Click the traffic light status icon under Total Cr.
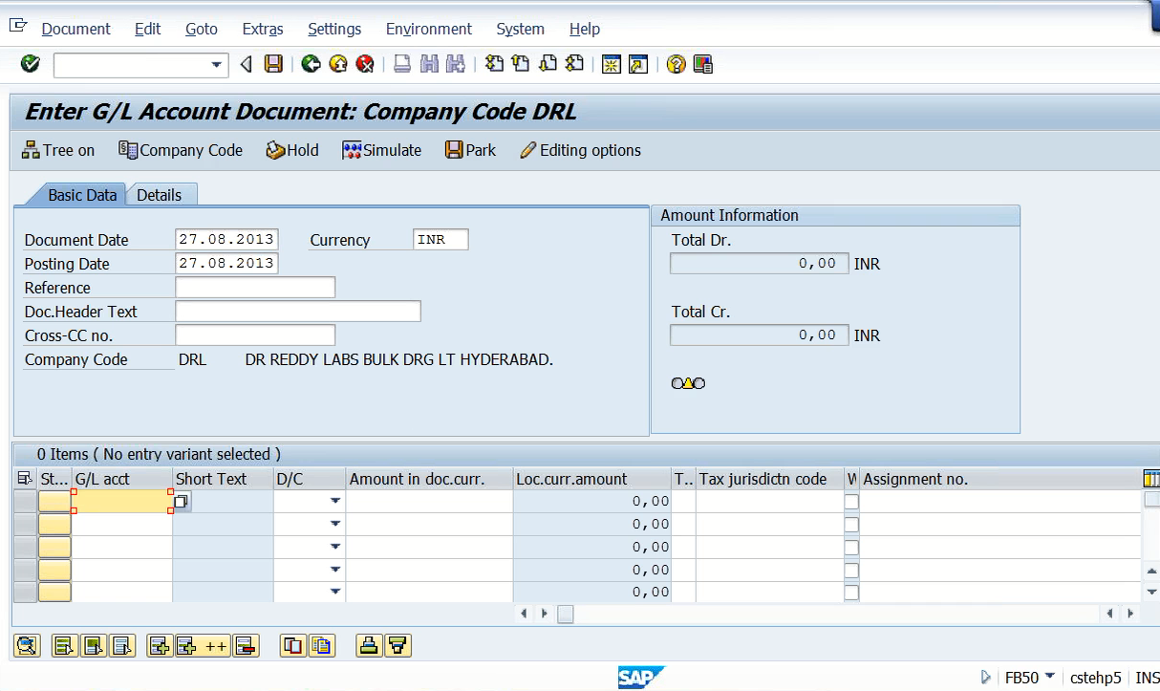Viewport: 1160px width, 691px height. point(688,383)
